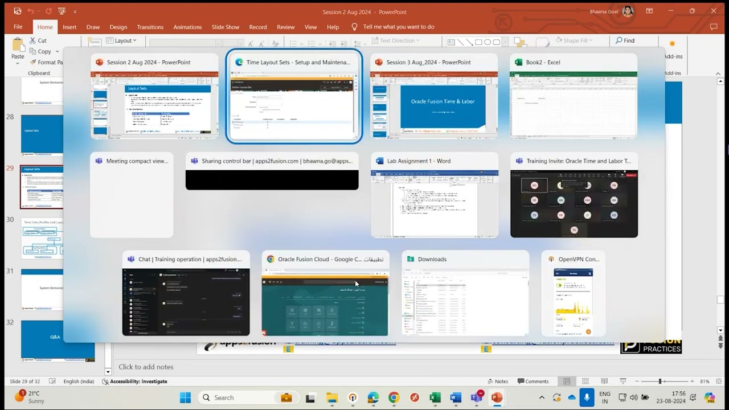Open the Record tab
The width and height of the screenshot is (729, 410).
click(258, 27)
